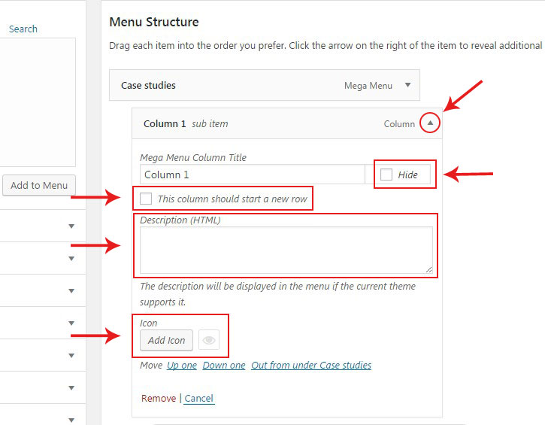Switch to the Search tab
545x425 pixels.
click(23, 29)
